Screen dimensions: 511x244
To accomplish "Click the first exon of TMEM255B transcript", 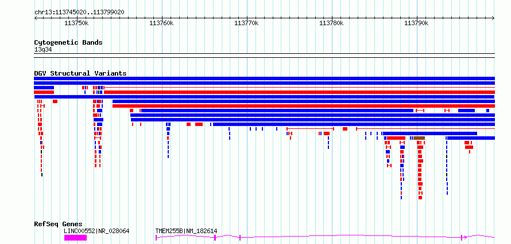I will [x=156, y=238].
